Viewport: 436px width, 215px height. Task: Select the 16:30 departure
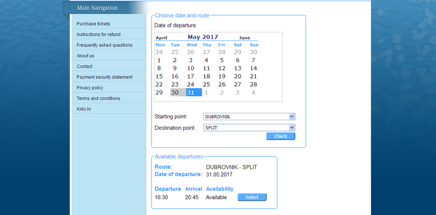tap(252, 197)
